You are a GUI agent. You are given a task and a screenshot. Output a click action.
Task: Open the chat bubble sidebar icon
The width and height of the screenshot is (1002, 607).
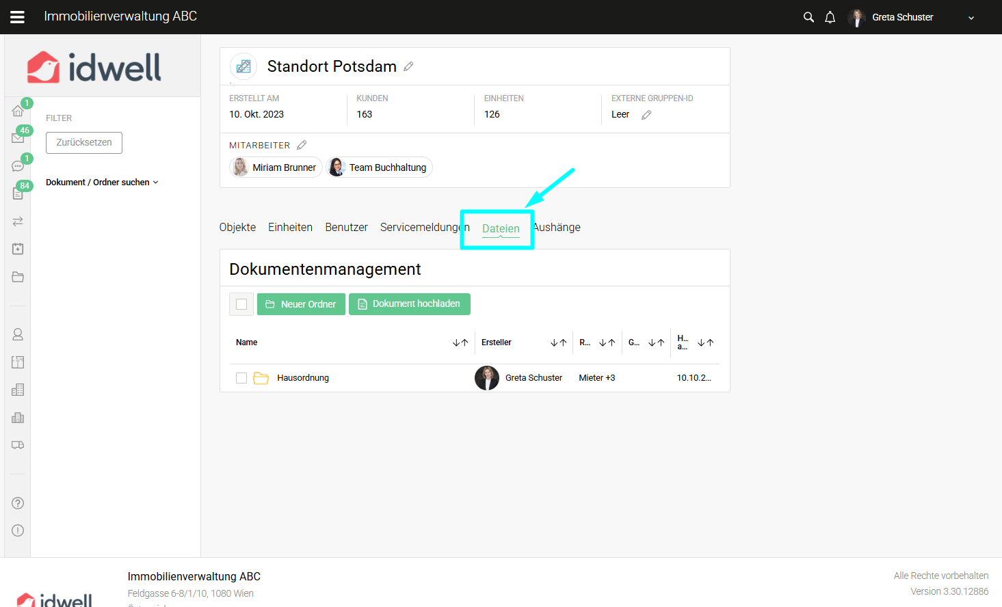pyautogui.click(x=18, y=166)
